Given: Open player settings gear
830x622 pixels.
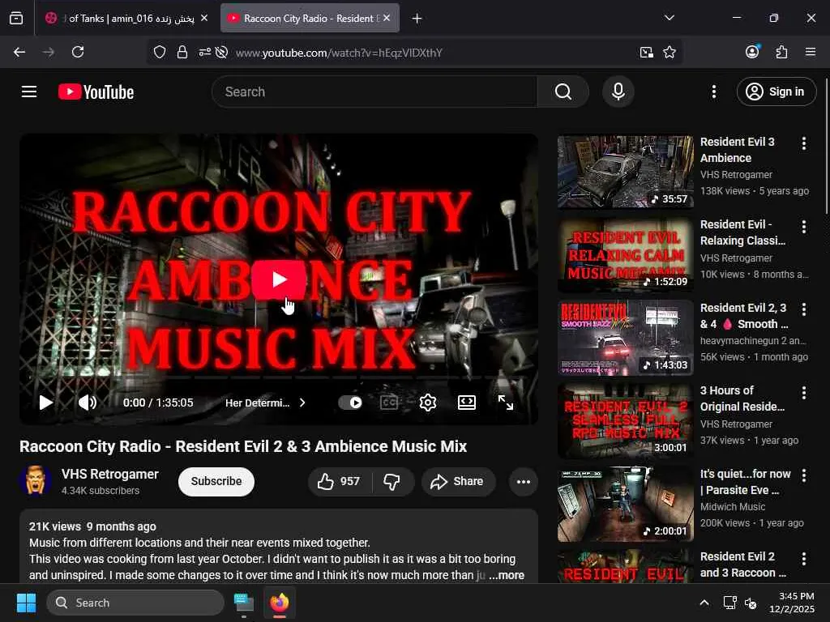Looking at the screenshot, I should (x=428, y=403).
